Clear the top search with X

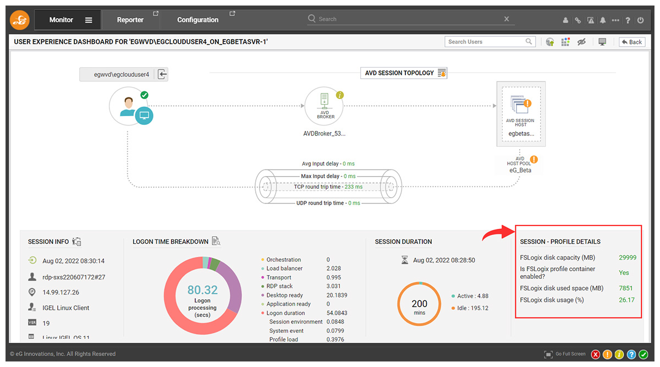coord(507,19)
